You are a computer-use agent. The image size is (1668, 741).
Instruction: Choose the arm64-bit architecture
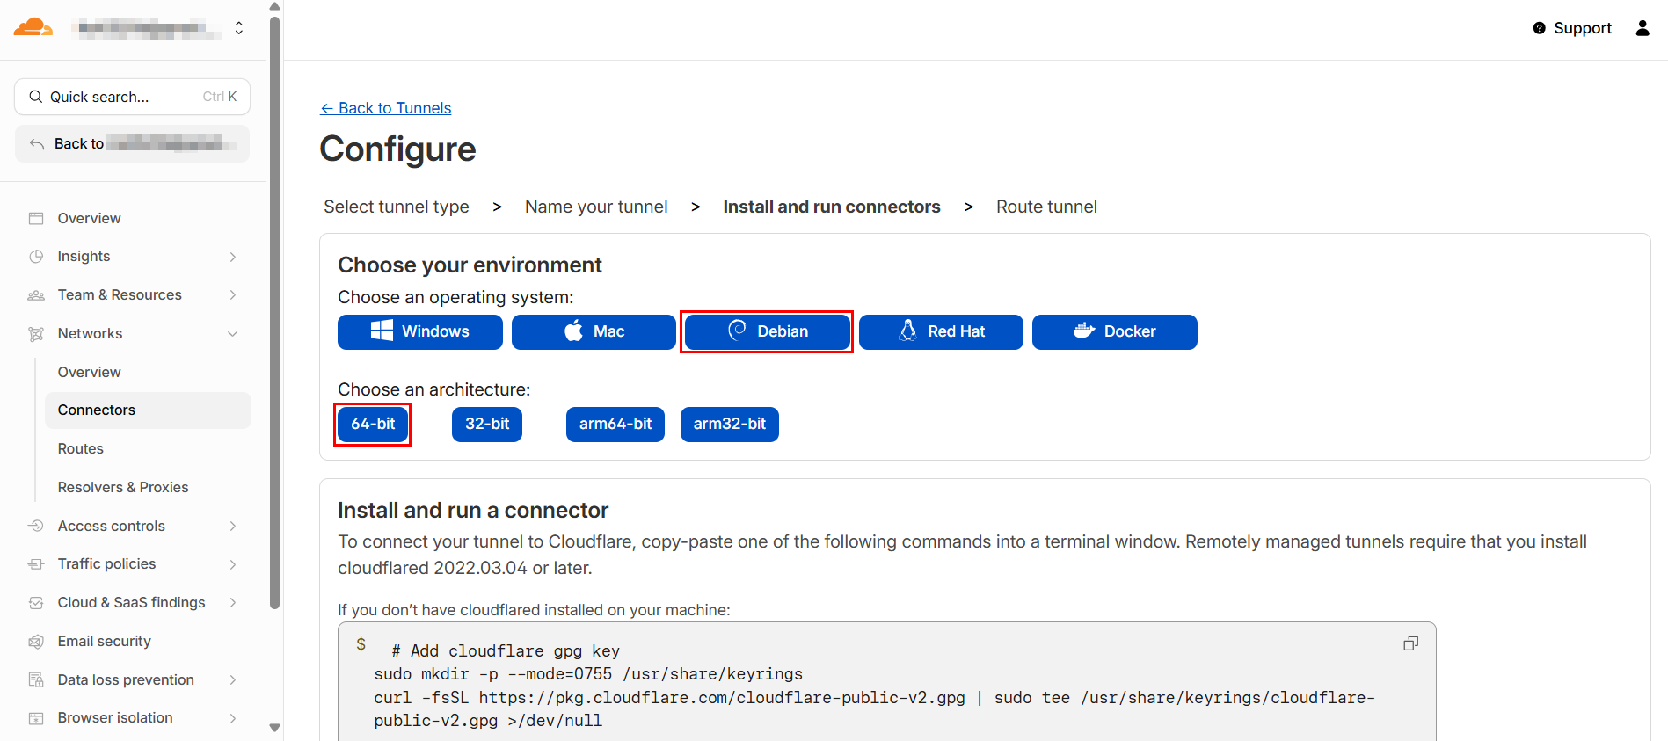pos(615,425)
